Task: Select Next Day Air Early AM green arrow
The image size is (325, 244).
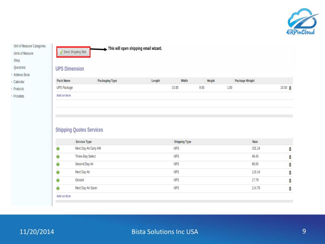Action: click(x=58, y=149)
